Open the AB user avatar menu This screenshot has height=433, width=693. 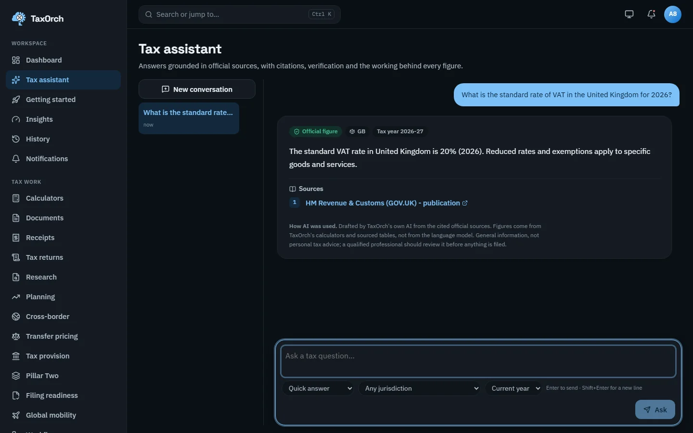pos(673,14)
